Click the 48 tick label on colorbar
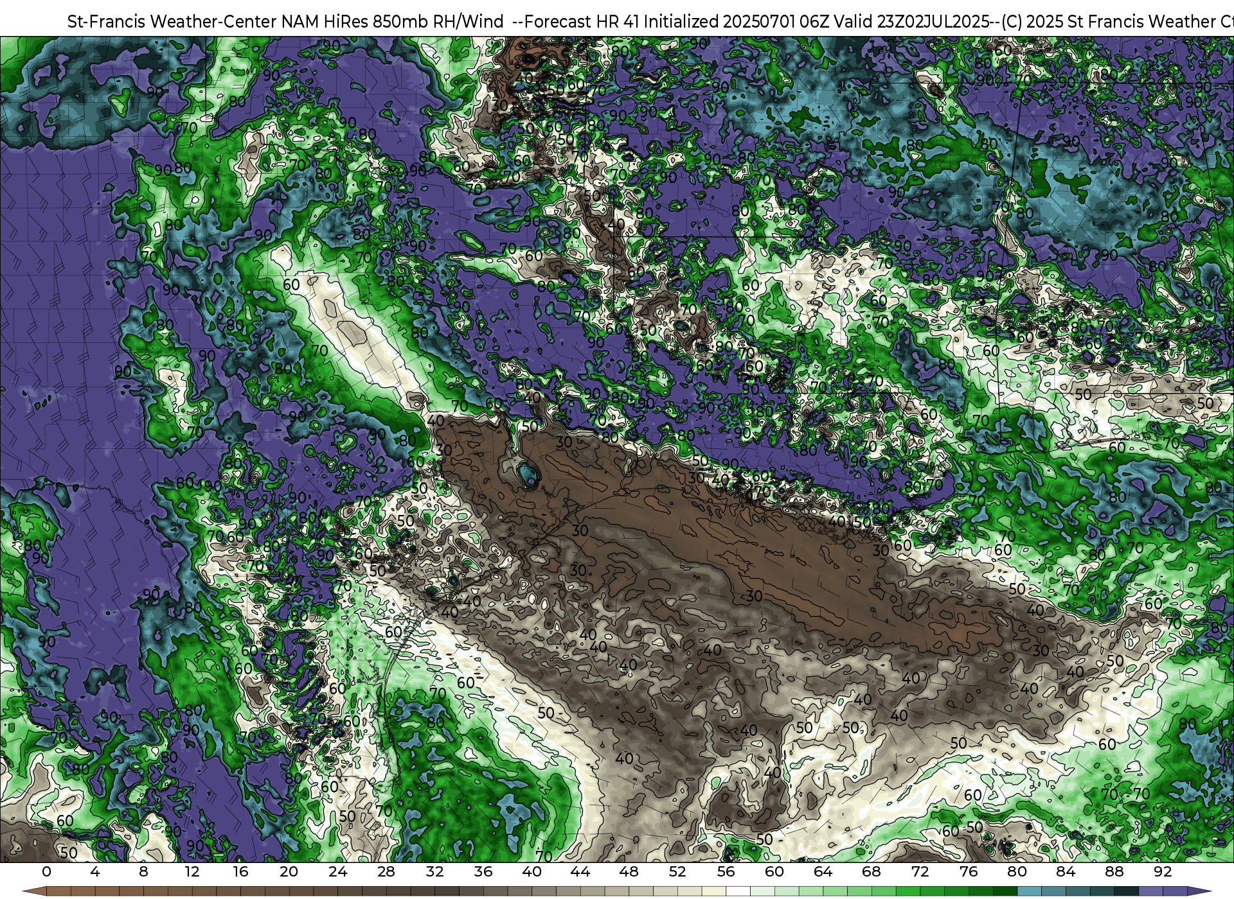This screenshot has width=1234, height=899. click(629, 871)
